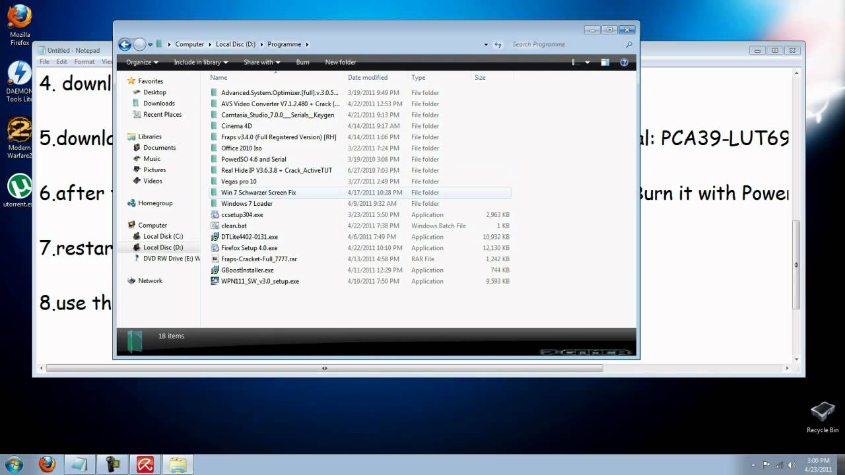Select Camtasia_Studio_7.0.0 folder icon
Image resolution: width=845 pixels, height=475 pixels.
[x=214, y=115]
